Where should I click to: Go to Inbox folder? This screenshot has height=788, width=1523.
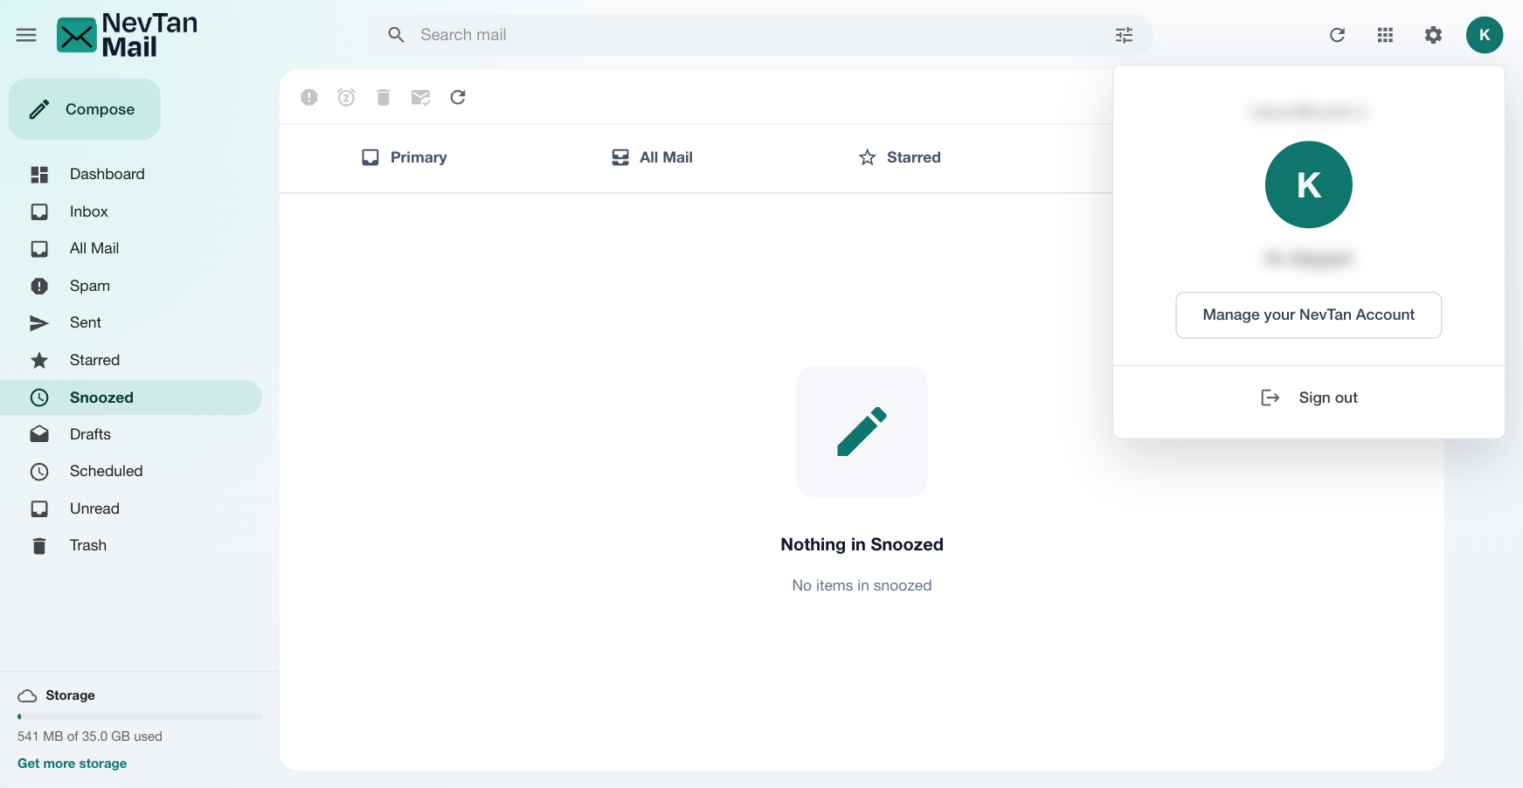point(131,211)
